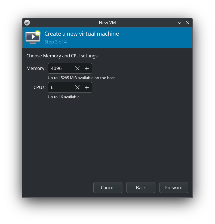Go Back to the previous wizard step
Screen dimensions: 215x224
point(141,188)
